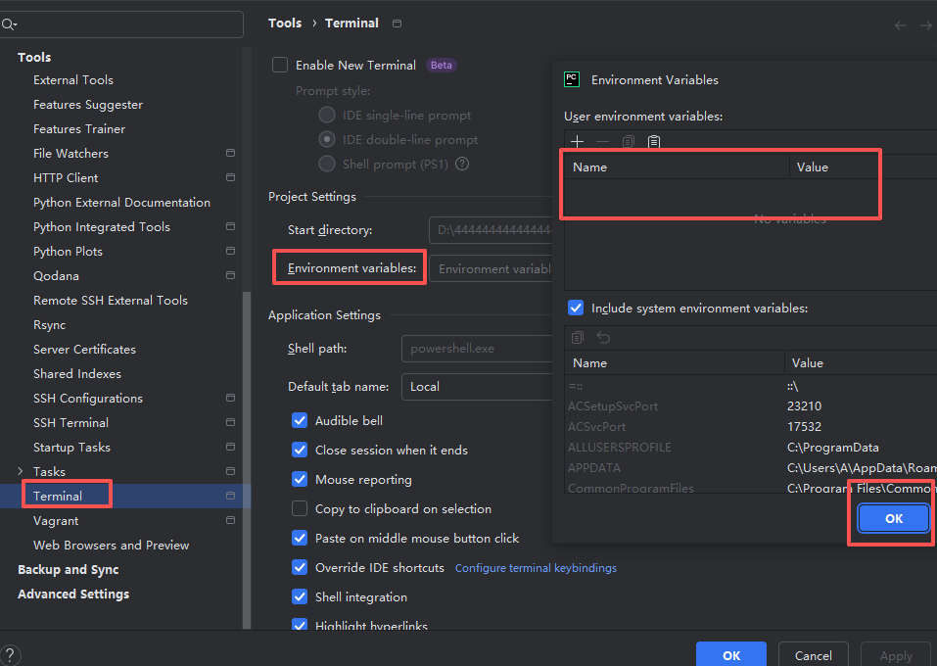The image size is (937, 666).
Task: Enable the New Terminal checkbox
Action: pos(280,66)
